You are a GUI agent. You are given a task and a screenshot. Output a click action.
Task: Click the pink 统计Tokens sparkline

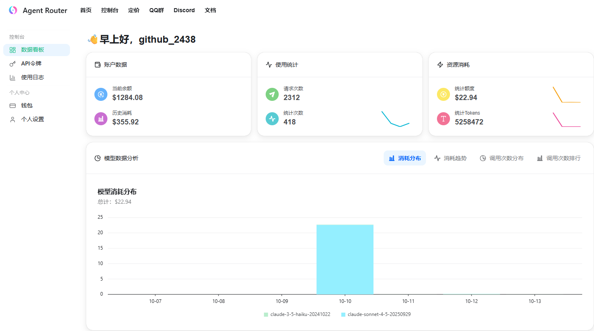coord(567,119)
